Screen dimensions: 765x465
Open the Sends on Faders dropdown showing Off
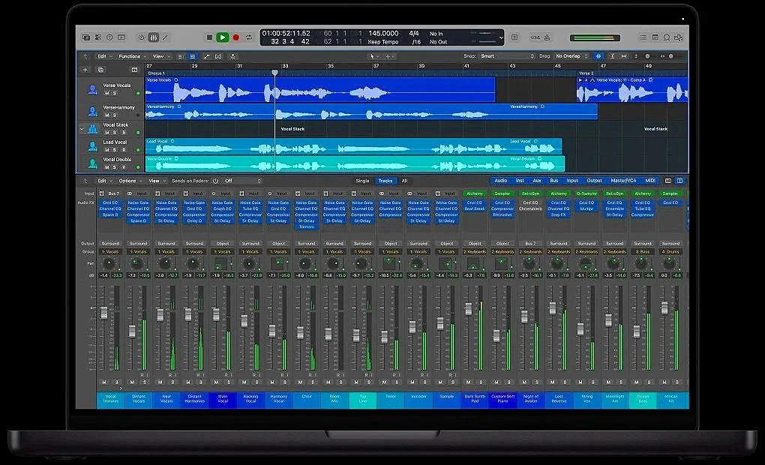coord(240,181)
